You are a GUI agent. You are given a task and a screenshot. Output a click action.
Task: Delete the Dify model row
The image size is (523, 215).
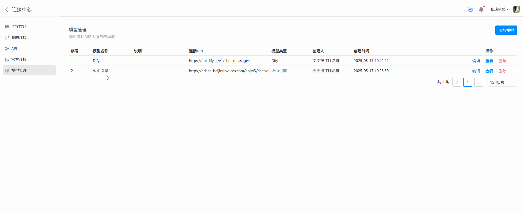pyautogui.click(x=502, y=61)
